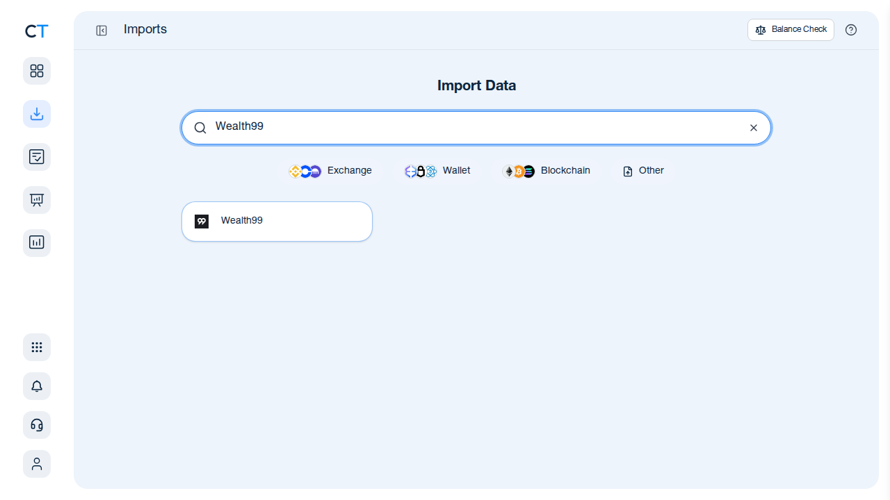This screenshot has width=890, height=500.
Task: Click the Import Data heading
Action: (476, 85)
